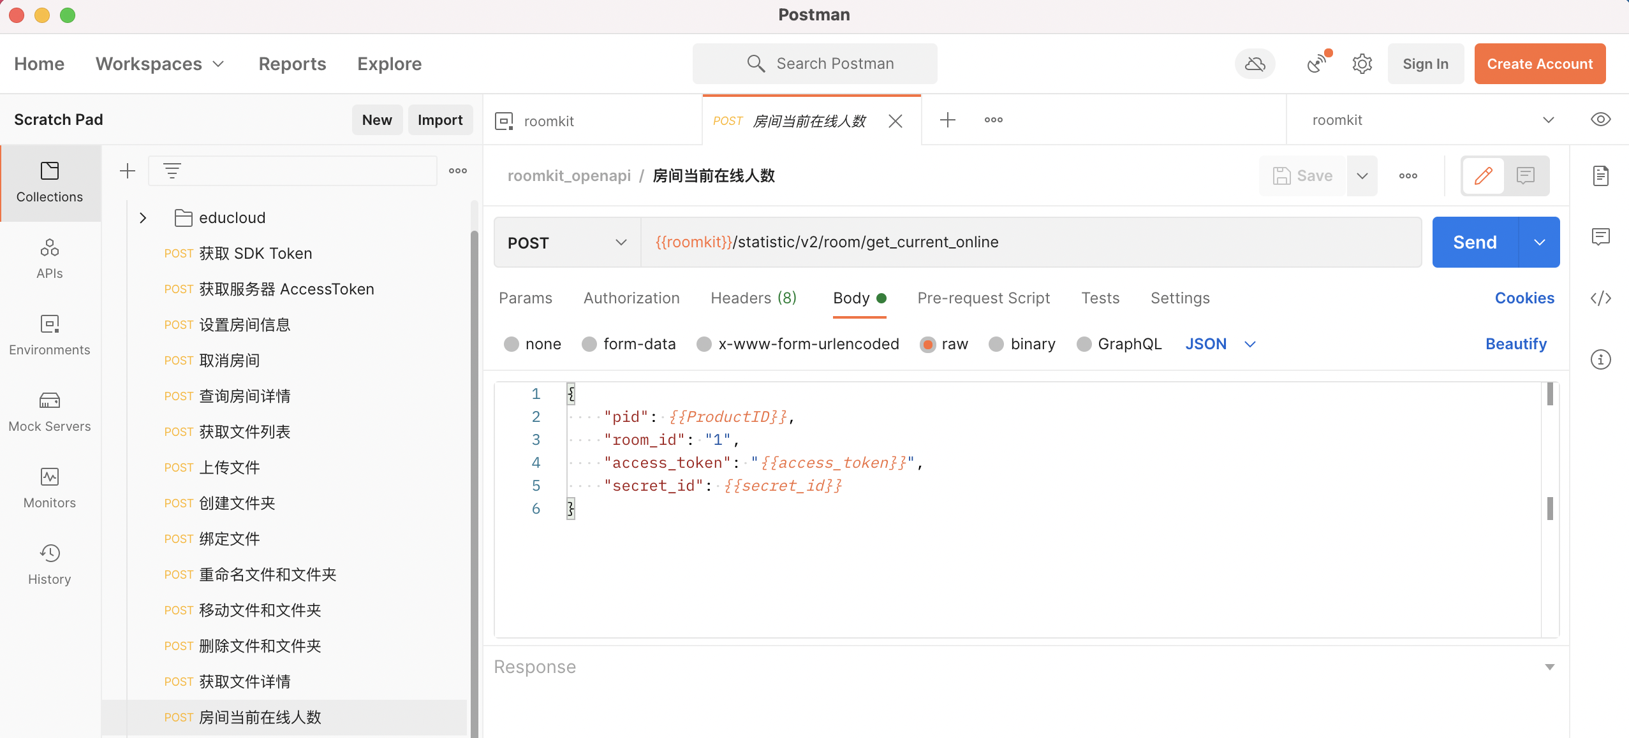Toggle the environment quick look eye icon
1629x738 pixels.
pyautogui.click(x=1602, y=119)
